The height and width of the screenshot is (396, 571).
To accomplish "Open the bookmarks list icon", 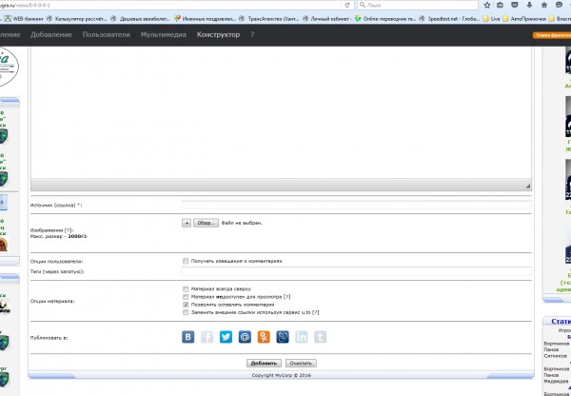I will click(x=500, y=5).
